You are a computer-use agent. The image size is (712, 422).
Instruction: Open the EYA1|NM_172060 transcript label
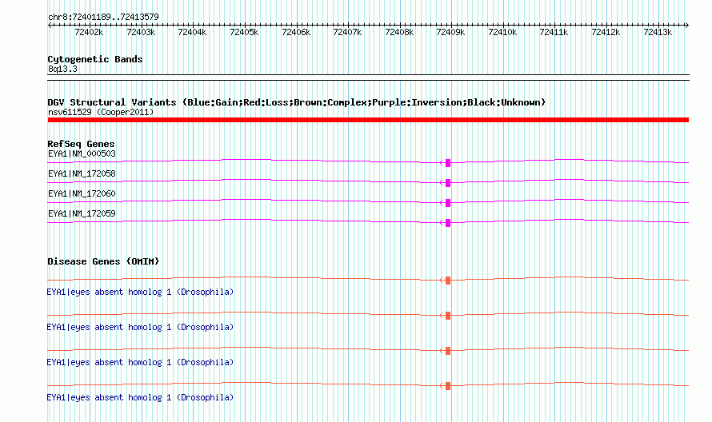(82, 193)
